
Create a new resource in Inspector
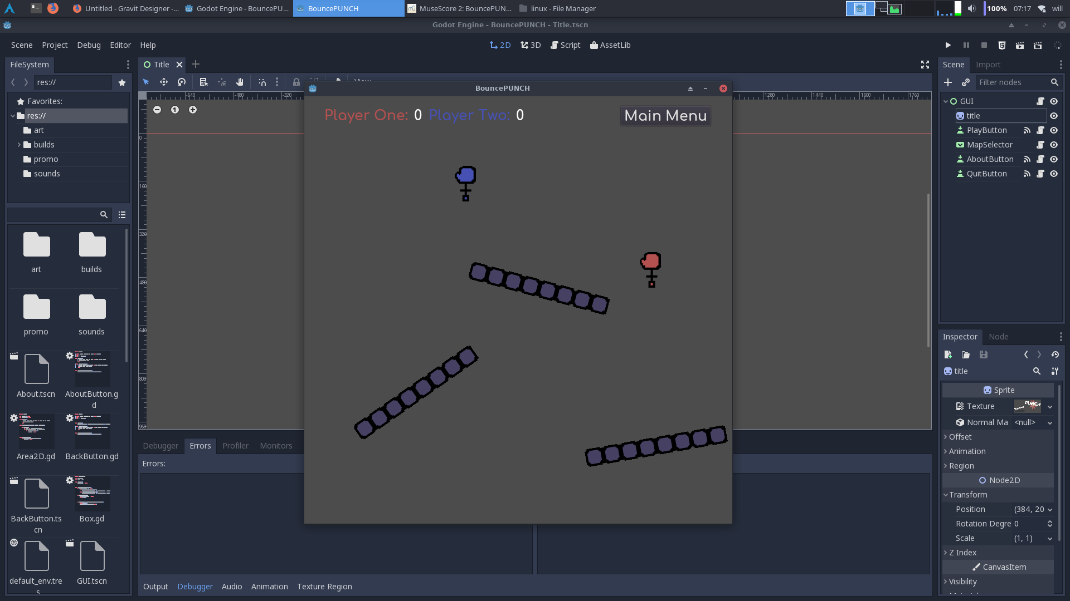tap(948, 354)
